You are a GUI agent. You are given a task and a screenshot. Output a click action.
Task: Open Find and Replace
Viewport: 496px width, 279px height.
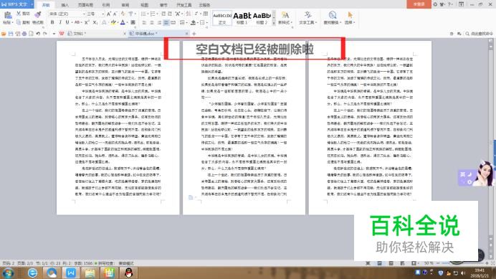[x=332, y=18]
